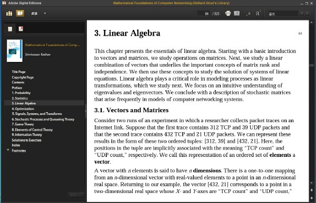Go to chapter 1. Probability
The height and width of the screenshot is (203, 316).
coord(21,93)
